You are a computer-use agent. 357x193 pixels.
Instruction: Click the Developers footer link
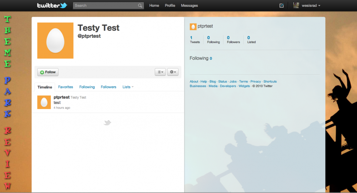[228, 86]
